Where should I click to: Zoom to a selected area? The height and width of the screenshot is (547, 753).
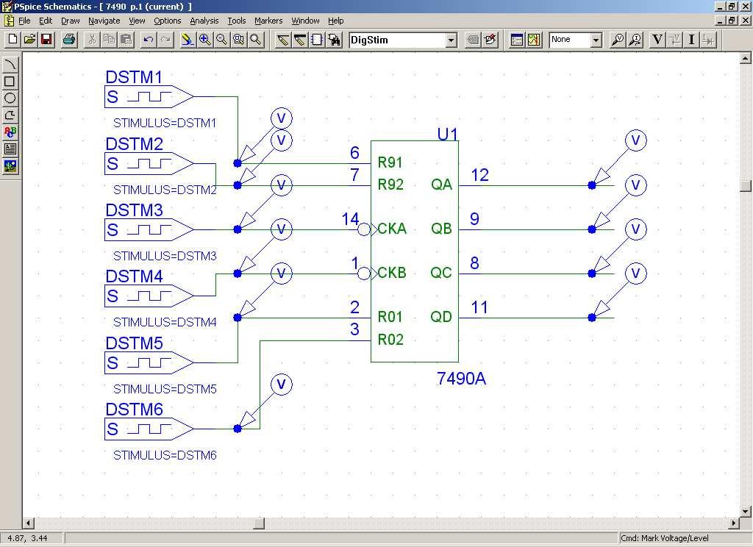[x=239, y=40]
